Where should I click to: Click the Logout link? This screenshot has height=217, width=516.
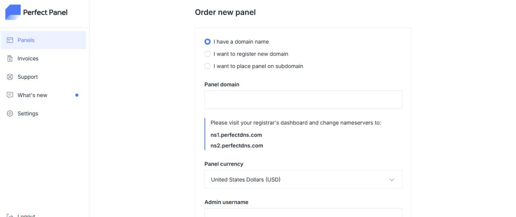26,215
